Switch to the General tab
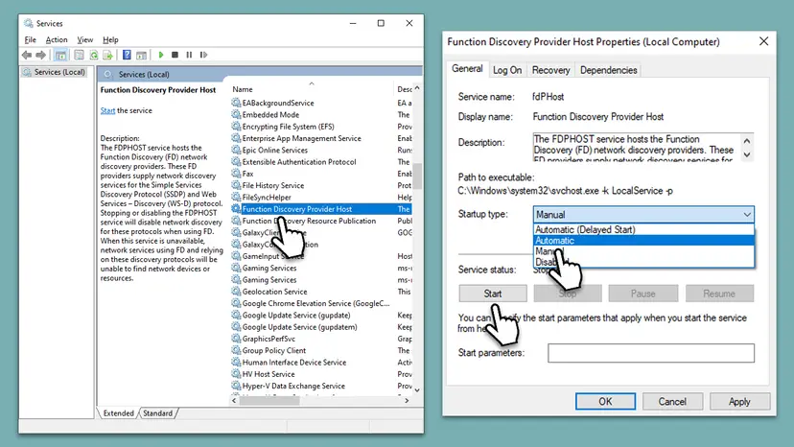This screenshot has height=447, width=794. [x=467, y=68]
